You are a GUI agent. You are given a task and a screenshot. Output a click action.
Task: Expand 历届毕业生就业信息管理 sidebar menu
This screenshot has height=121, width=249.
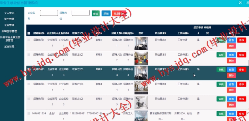point(10,39)
